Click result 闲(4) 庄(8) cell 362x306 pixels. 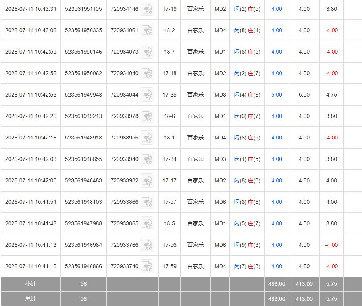coord(247,95)
